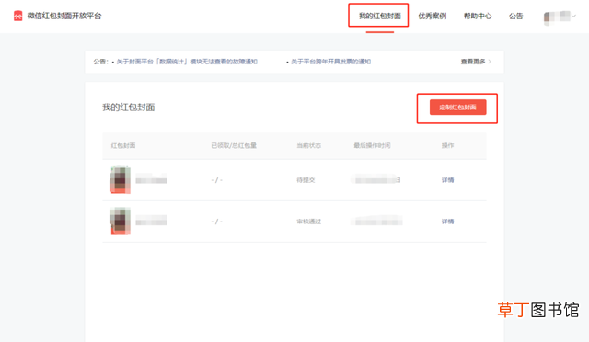589x342 pixels.
Task: Open the 优秀案例 tab
Action: click(x=433, y=16)
